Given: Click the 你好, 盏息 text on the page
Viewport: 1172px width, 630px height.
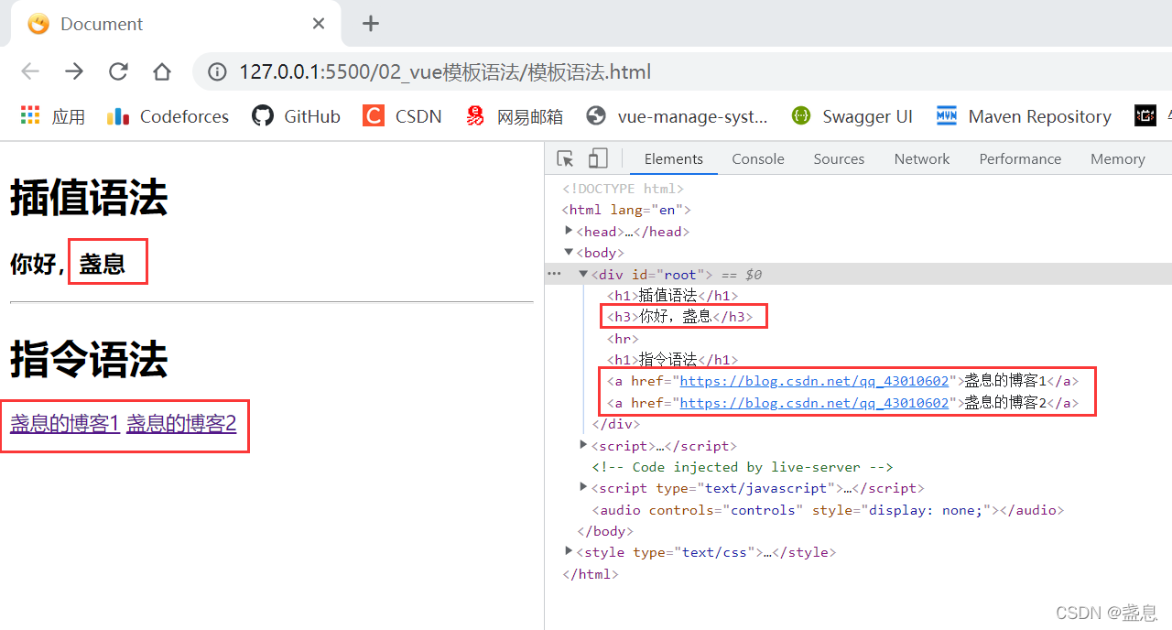Looking at the screenshot, I should pos(68,265).
